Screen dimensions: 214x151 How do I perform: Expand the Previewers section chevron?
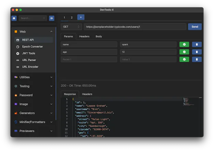(x=51, y=131)
